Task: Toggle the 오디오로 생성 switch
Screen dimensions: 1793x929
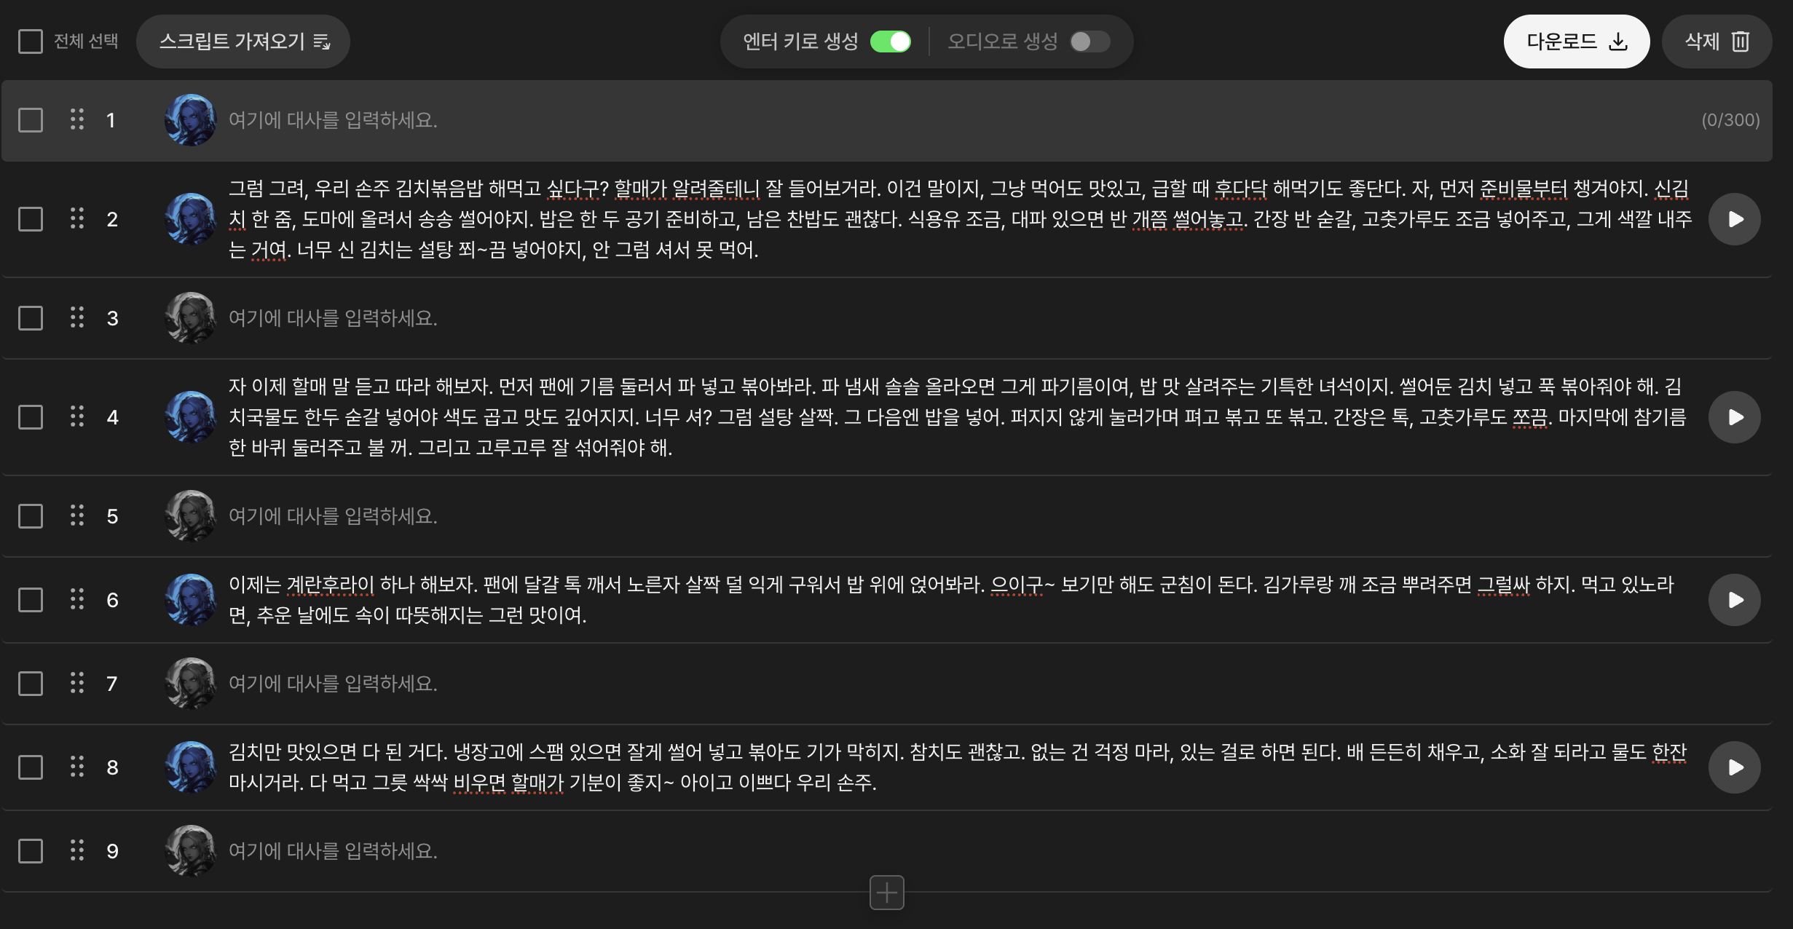Action: (x=1089, y=41)
